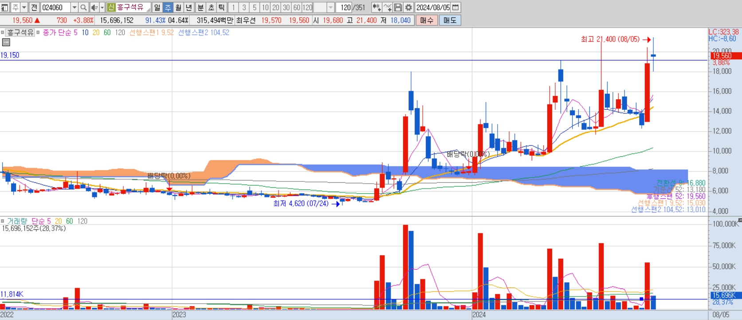Click the 매도 sell button
This screenshot has width=742, height=320.
(450, 20)
